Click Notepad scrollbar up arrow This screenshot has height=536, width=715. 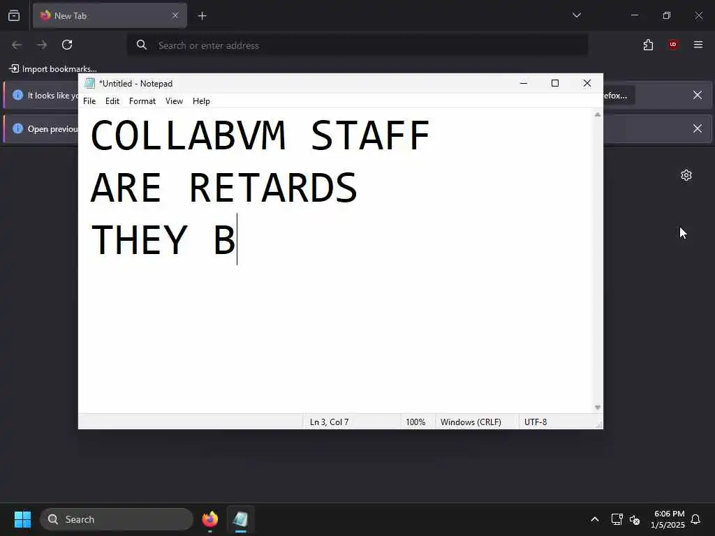(x=598, y=115)
